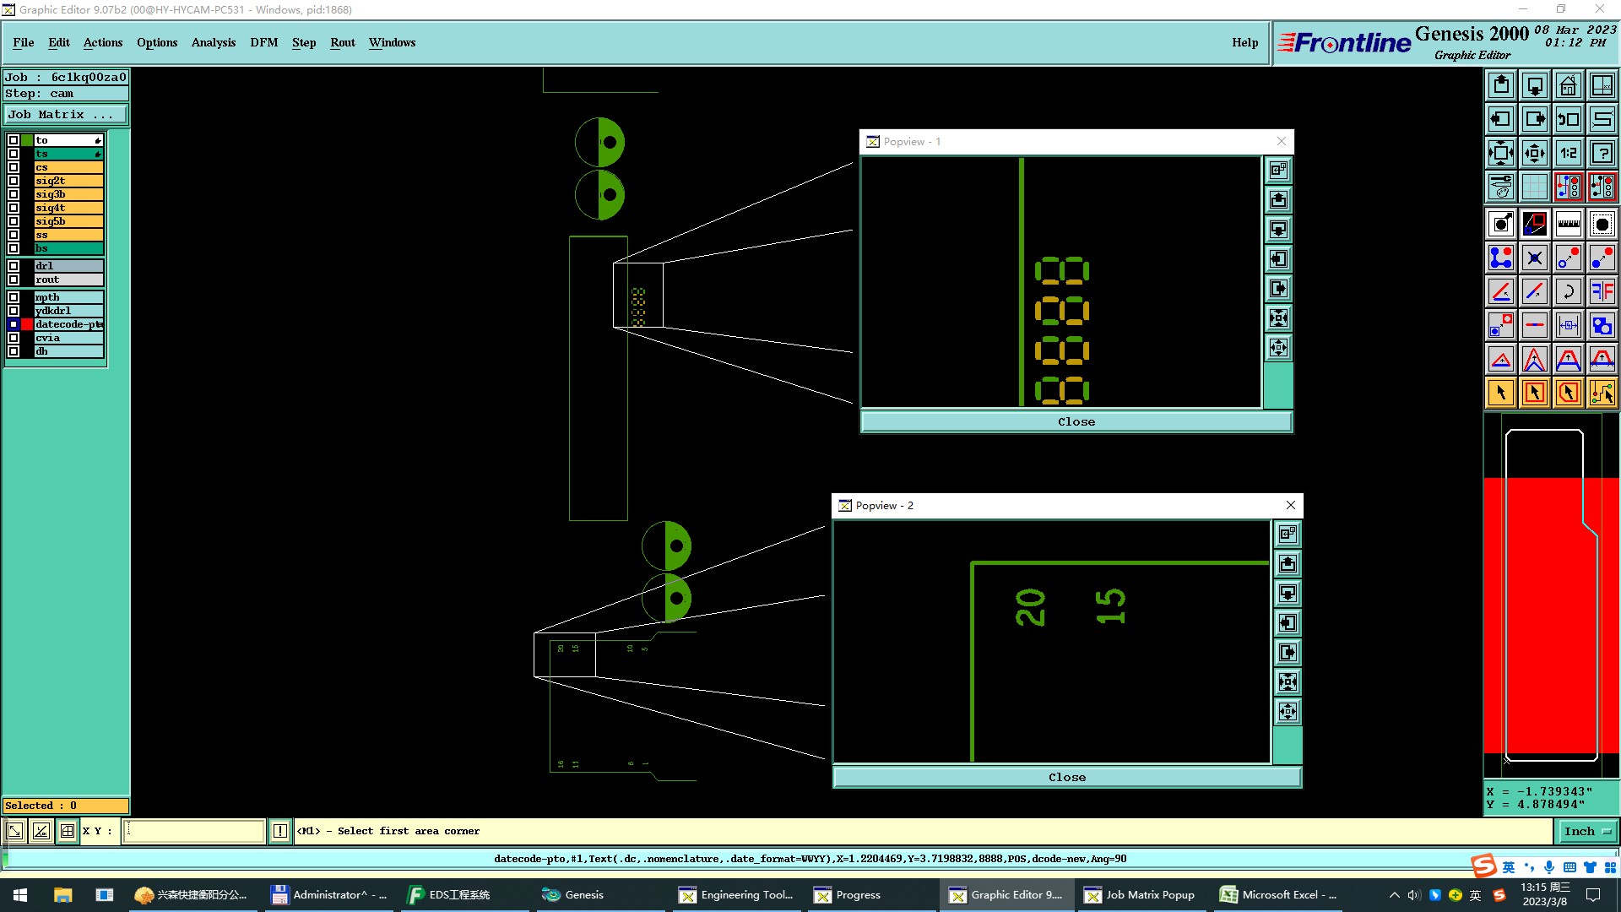Click the green color swatch of layer to
The height and width of the screenshot is (912, 1621).
(x=27, y=140)
